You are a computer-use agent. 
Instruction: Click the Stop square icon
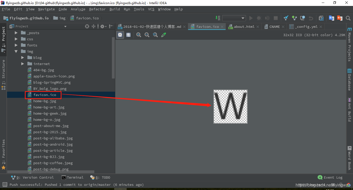coord(276,18)
